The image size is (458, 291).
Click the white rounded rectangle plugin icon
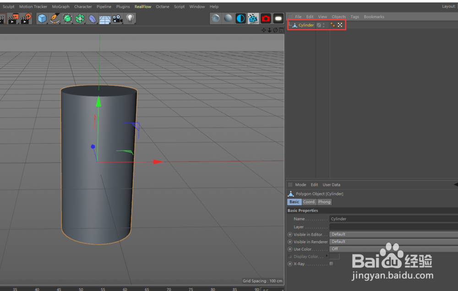click(x=278, y=18)
